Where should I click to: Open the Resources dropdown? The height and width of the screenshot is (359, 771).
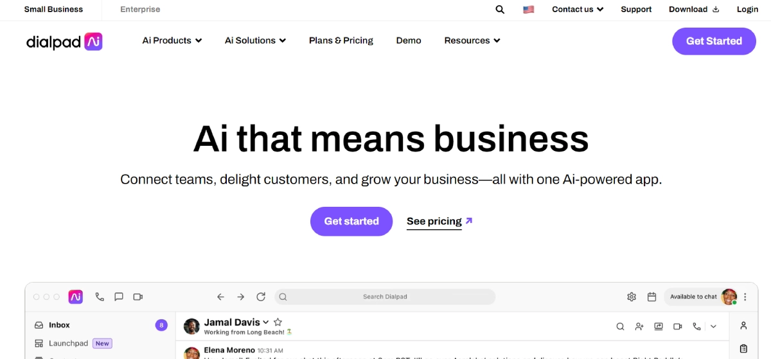click(472, 40)
